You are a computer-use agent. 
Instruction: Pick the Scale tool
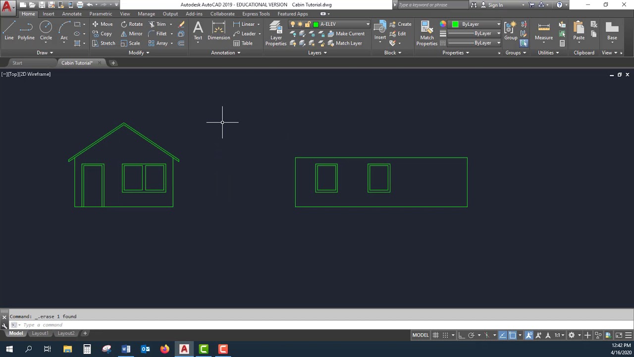click(130, 43)
